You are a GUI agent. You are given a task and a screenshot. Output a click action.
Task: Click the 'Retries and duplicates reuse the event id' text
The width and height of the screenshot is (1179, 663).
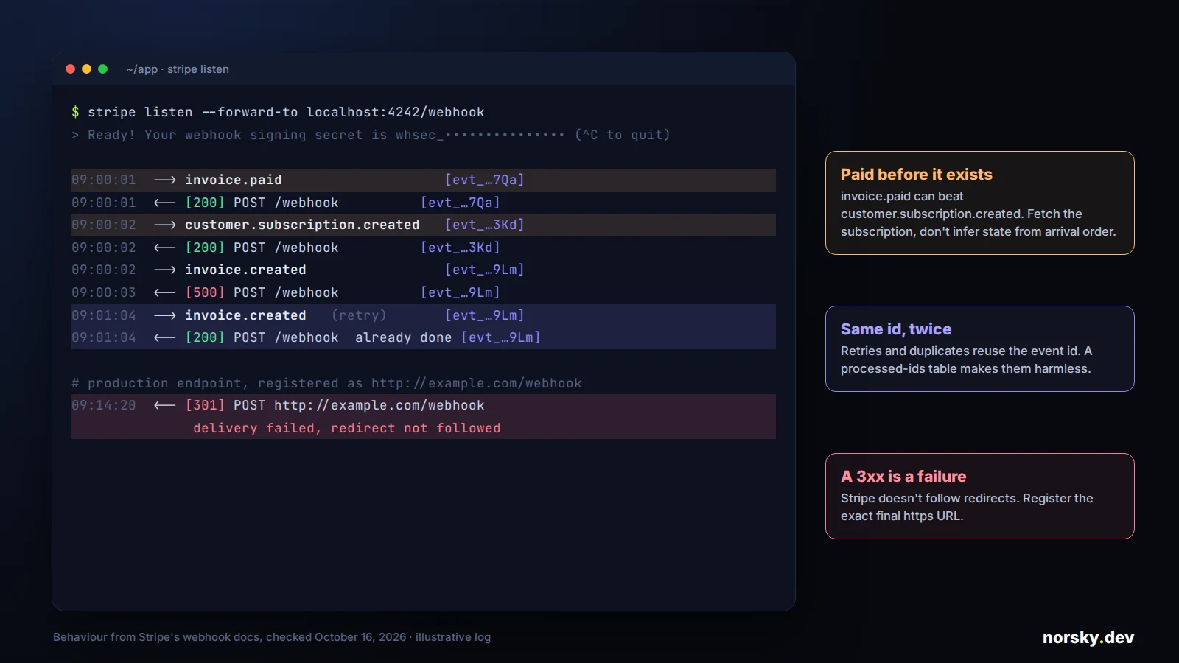tap(966, 360)
